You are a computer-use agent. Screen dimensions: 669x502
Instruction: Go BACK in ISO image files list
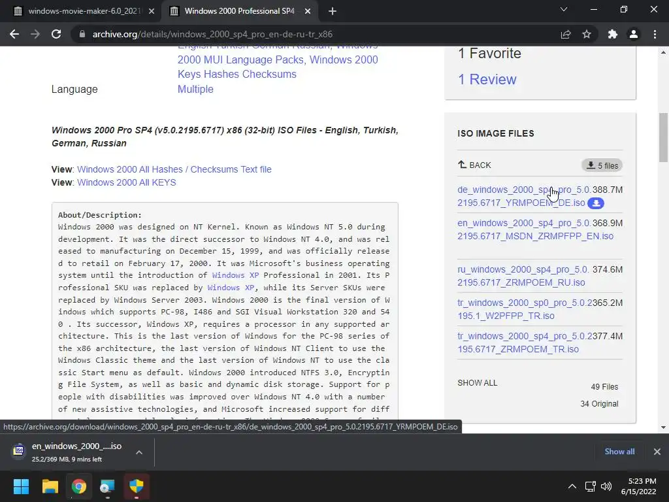[474, 165]
